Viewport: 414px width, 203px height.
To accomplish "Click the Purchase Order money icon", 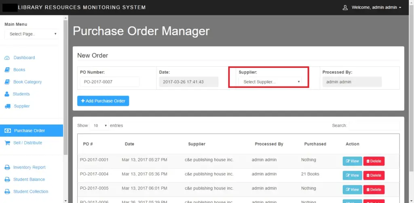I will coord(8,131).
